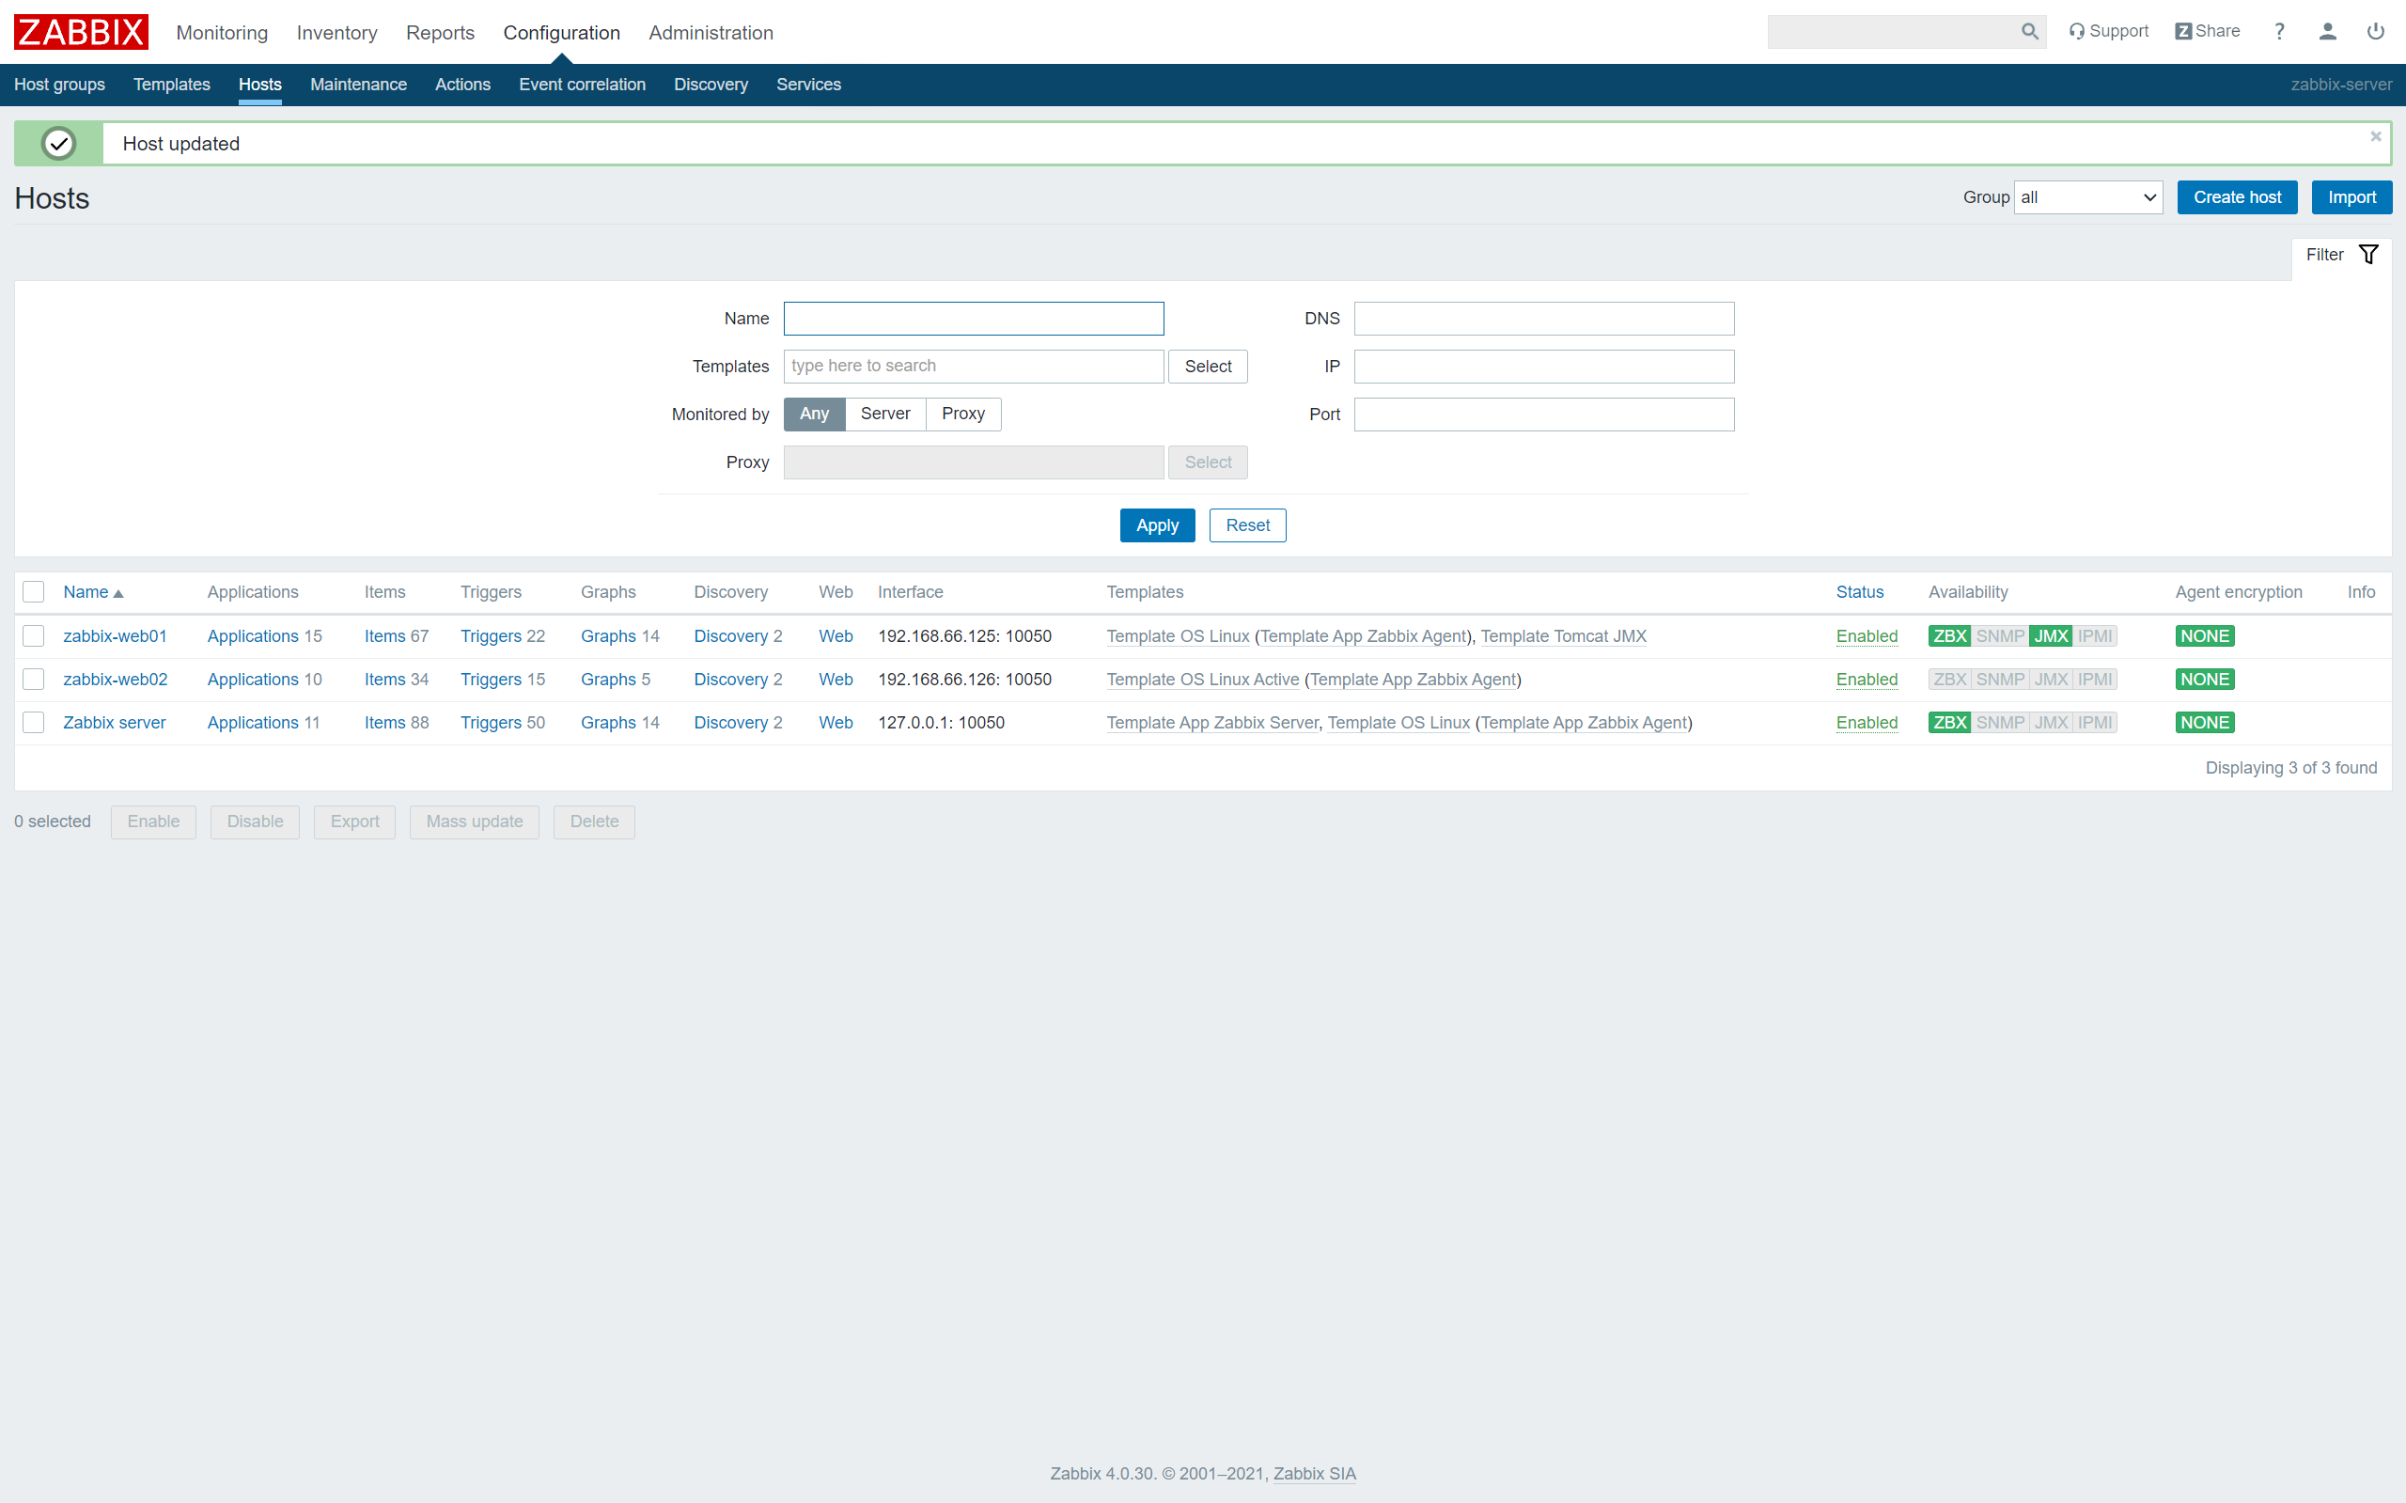Tick the zabbix-web02 row checkbox
Viewport: 2406px width, 1503px height.
click(x=34, y=679)
